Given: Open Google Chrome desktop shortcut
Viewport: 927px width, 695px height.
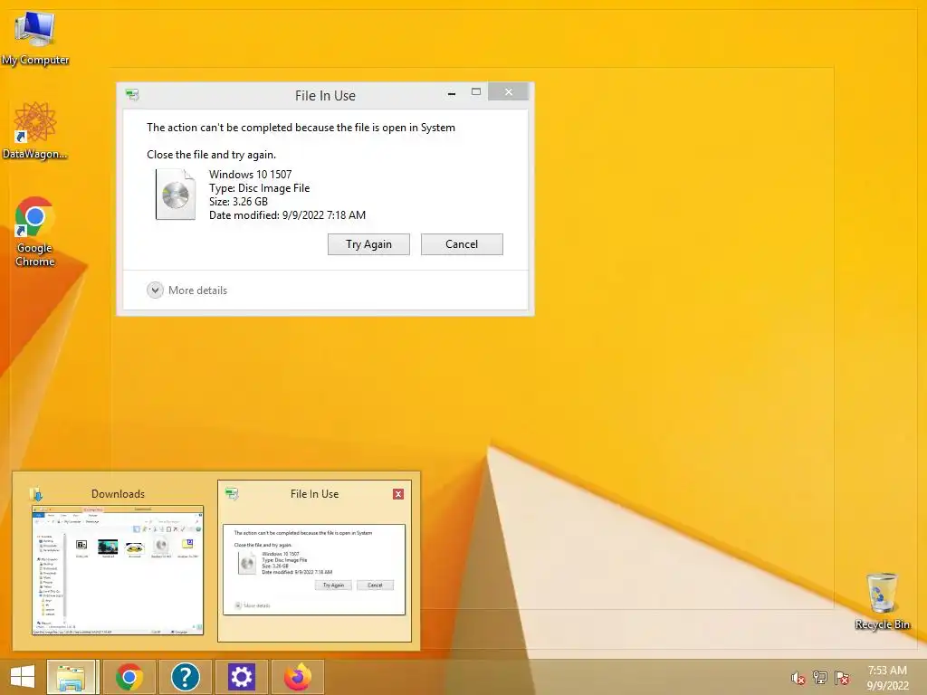Looking at the screenshot, I should pos(35,232).
